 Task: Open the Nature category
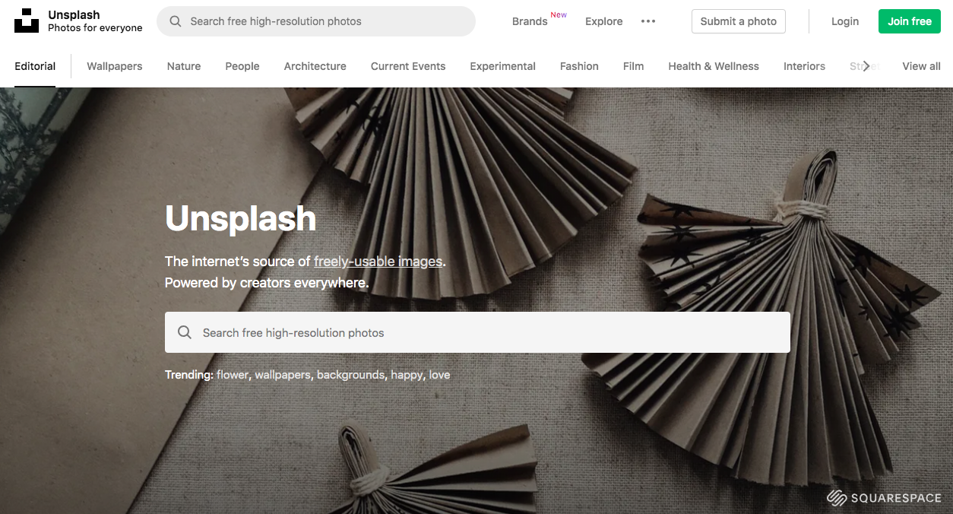click(184, 66)
